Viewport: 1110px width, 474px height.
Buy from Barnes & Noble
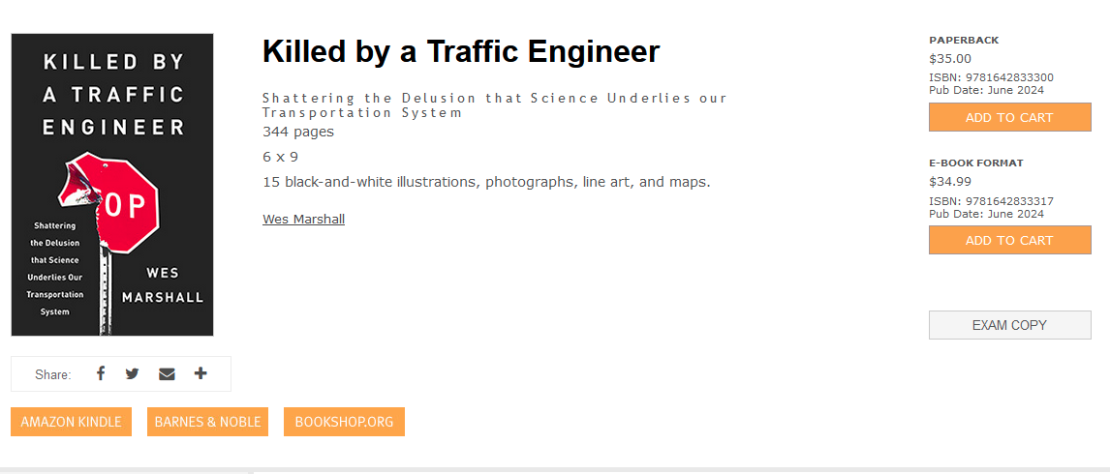point(207,422)
